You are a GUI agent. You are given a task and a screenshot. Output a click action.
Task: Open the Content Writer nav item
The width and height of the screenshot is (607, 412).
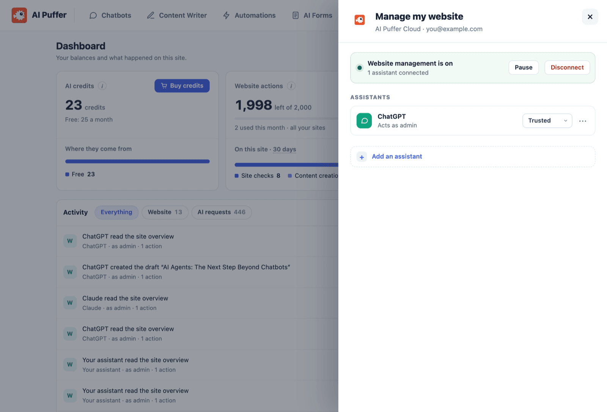[x=177, y=16]
